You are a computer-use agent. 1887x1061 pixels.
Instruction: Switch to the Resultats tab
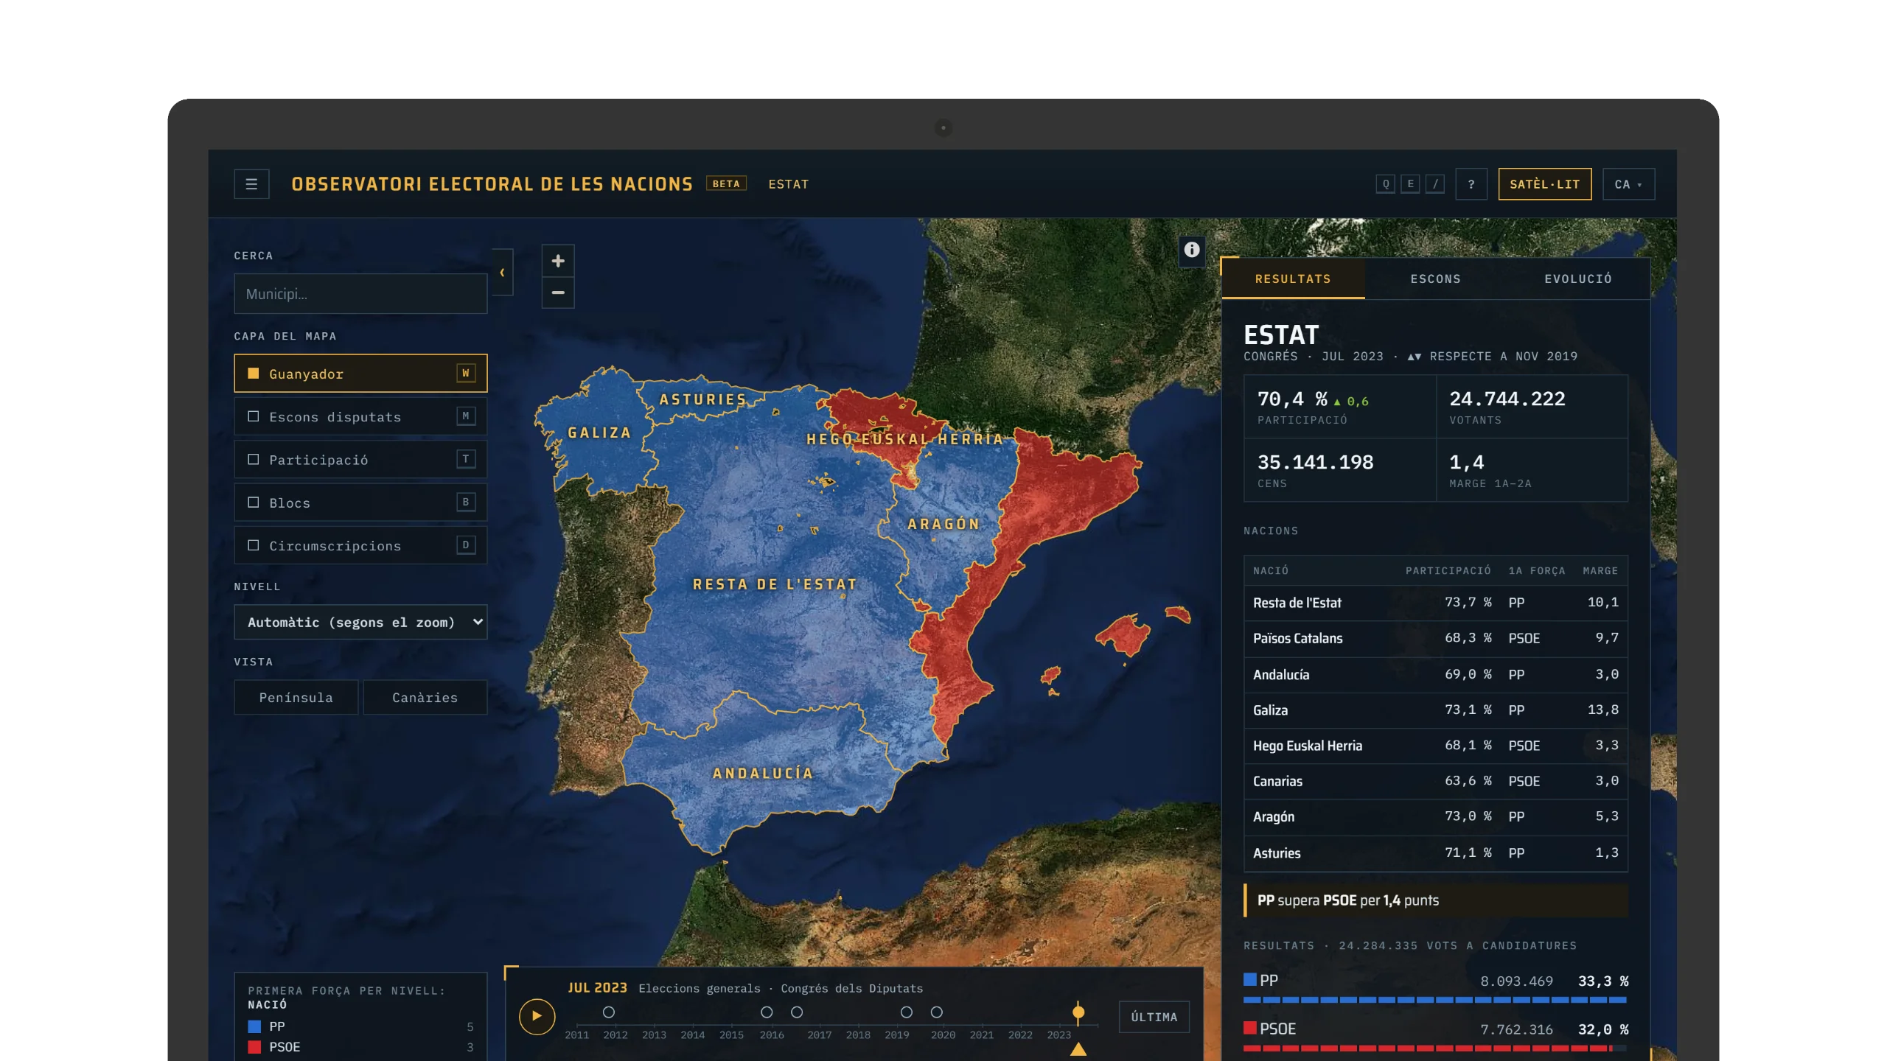coord(1293,279)
